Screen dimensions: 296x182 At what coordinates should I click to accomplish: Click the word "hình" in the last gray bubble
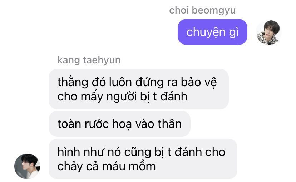[69, 152]
